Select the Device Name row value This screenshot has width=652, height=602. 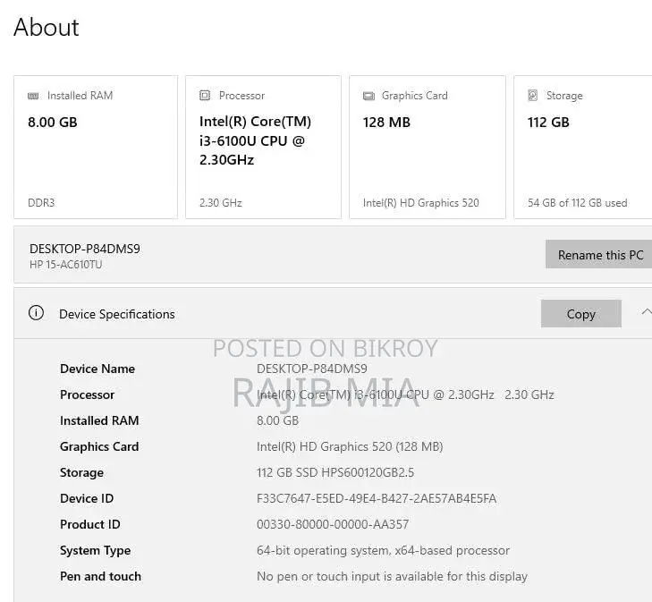312,369
